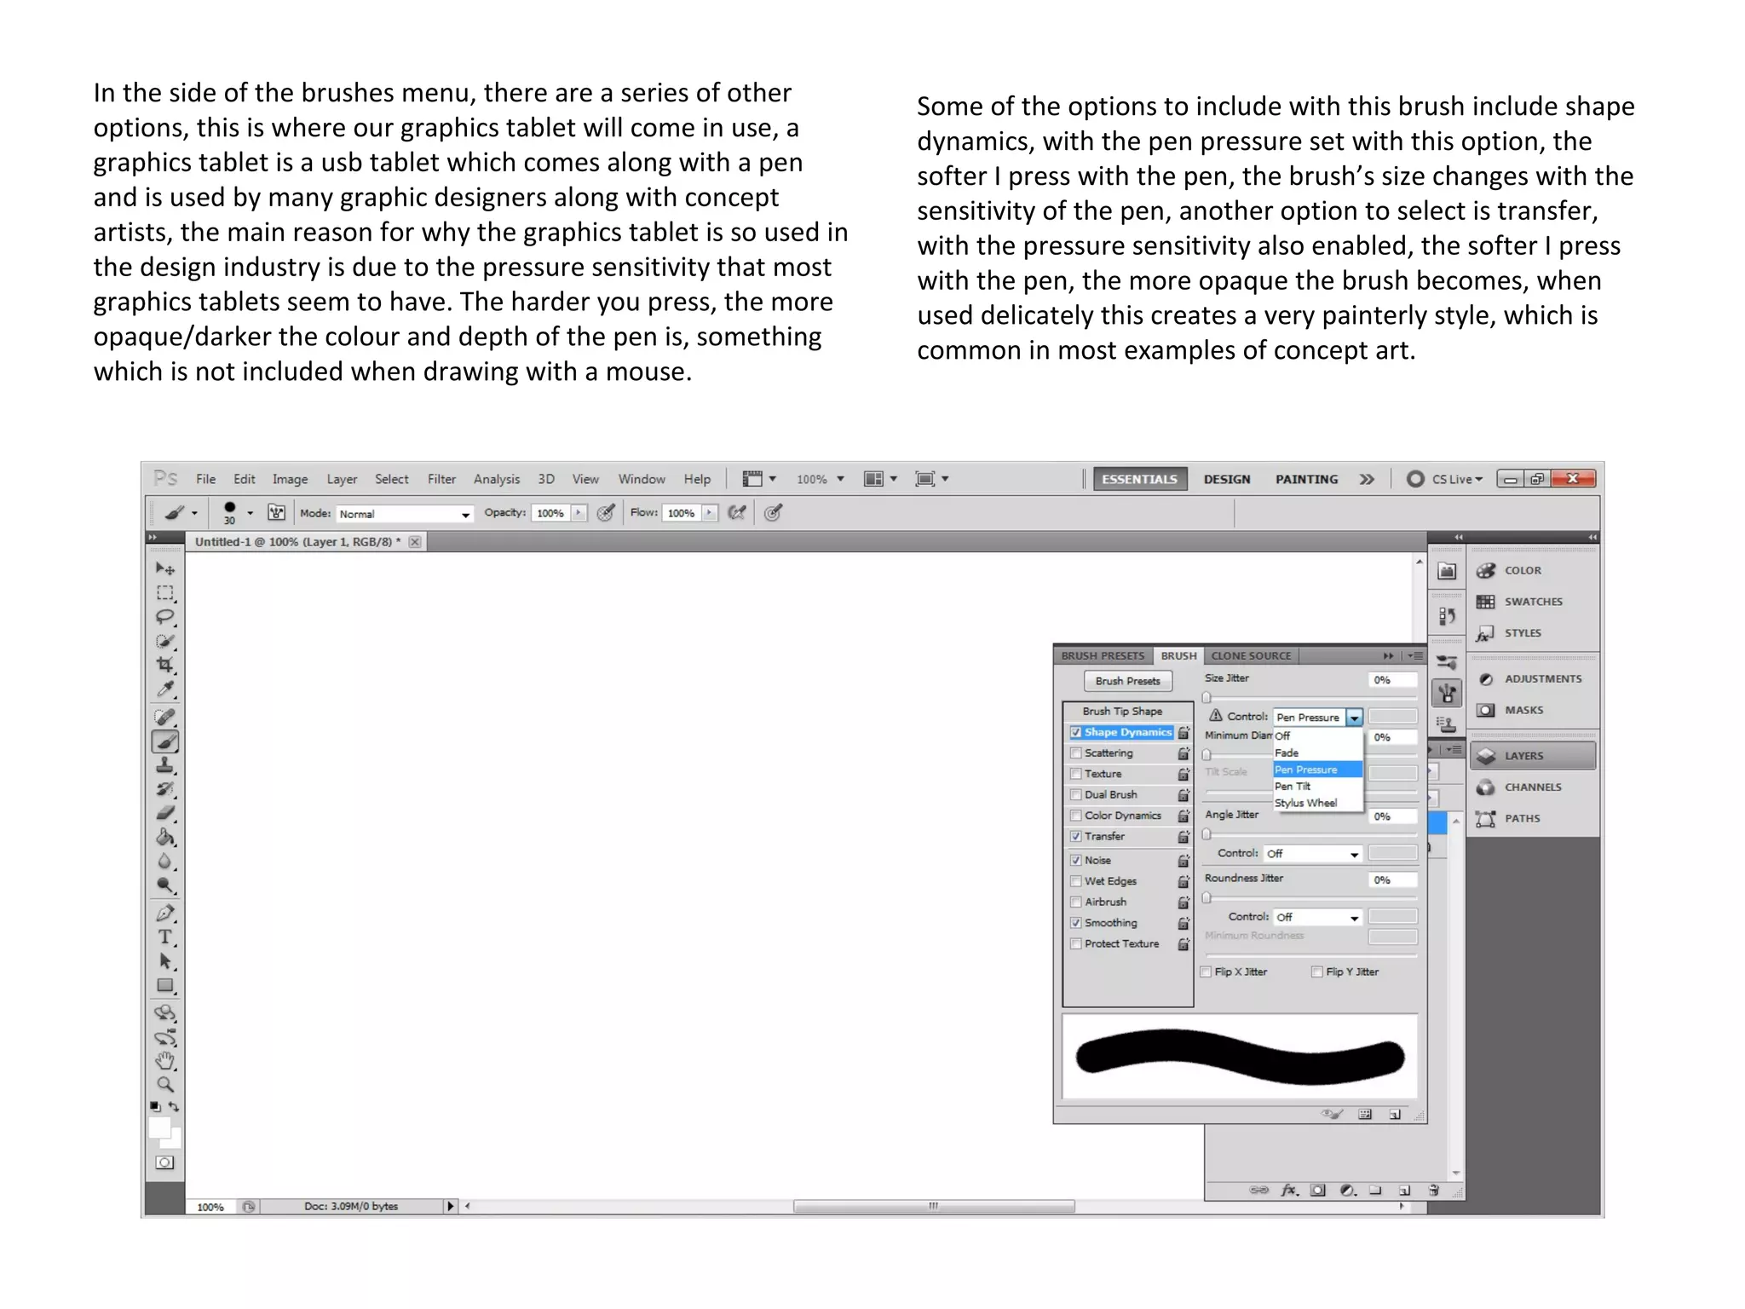Open CS Live menu
This screenshot has height=1309, width=1745.
1445,479
